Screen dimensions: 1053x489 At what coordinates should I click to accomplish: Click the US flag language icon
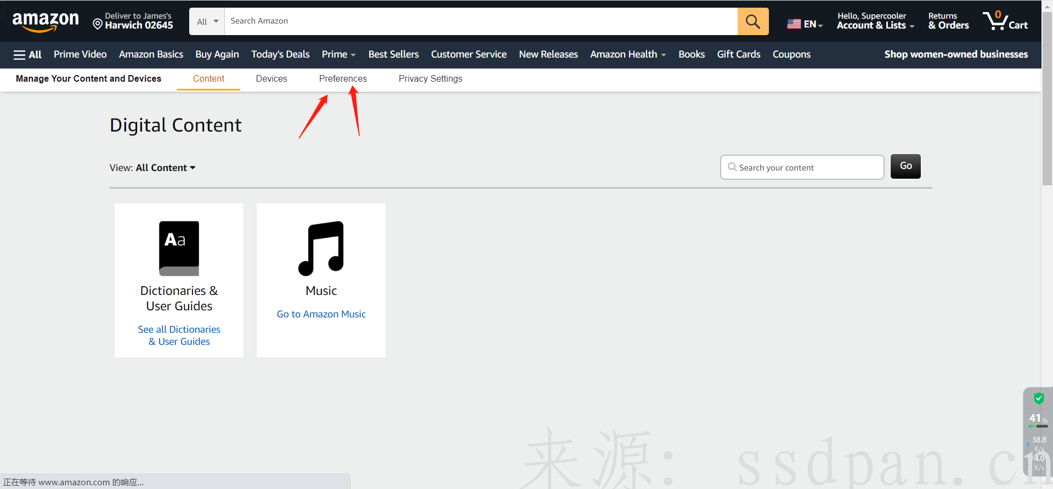coord(794,24)
